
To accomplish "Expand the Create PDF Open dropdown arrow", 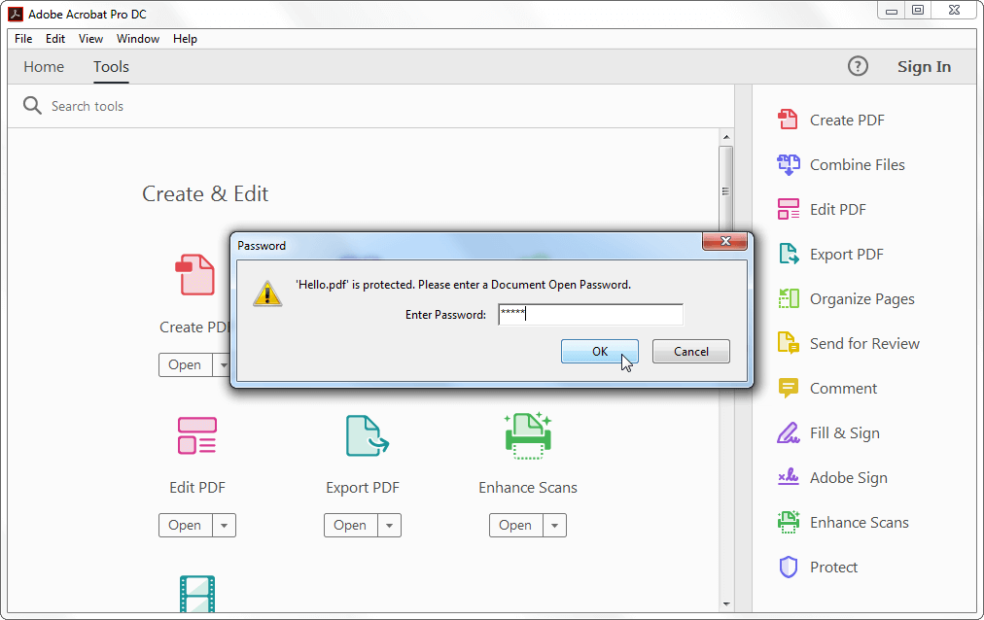I will 222,364.
